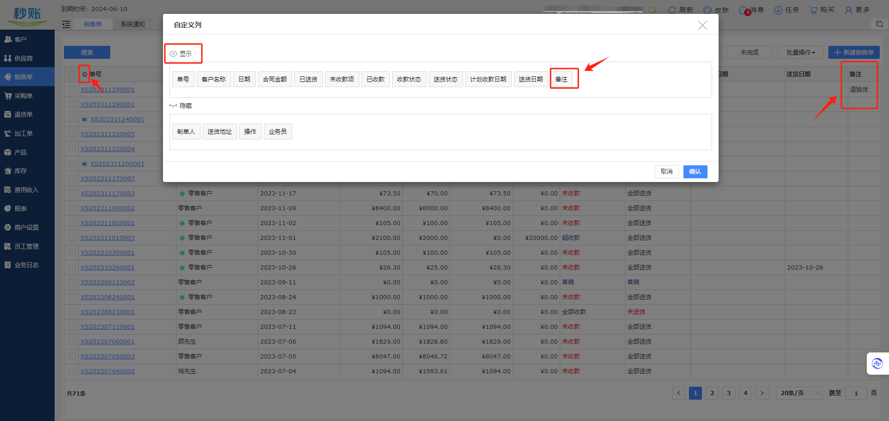Open order link XS202310260001

pos(107,267)
